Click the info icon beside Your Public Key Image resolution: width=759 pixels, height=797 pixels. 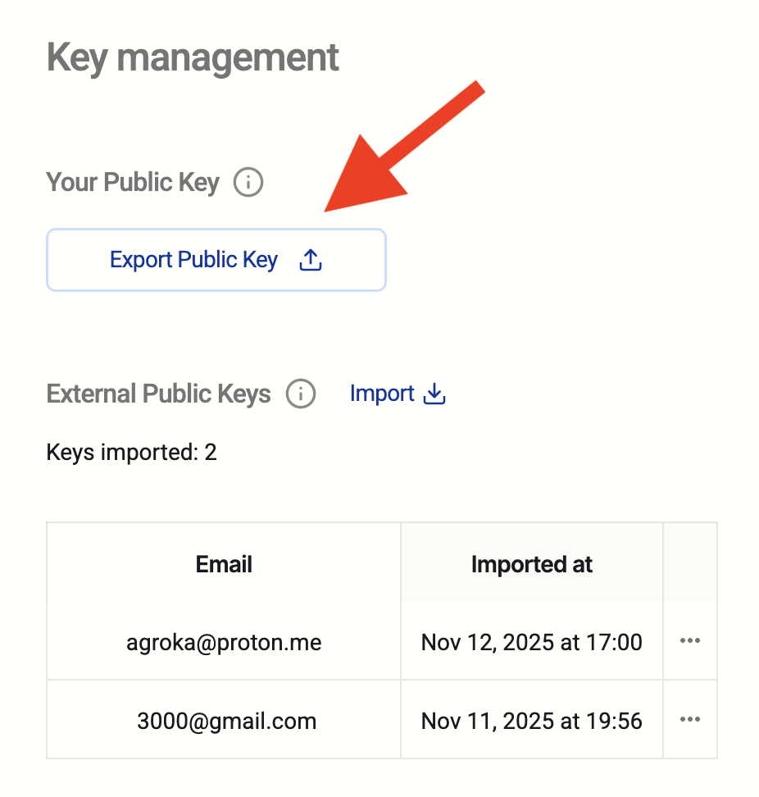click(x=248, y=182)
